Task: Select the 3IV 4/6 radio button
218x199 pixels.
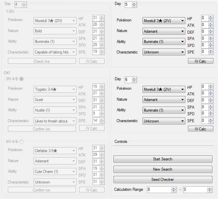Action: pos(21,79)
